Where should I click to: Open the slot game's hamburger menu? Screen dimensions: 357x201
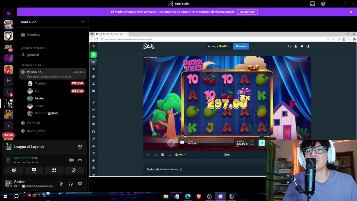(x=182, y=143)
